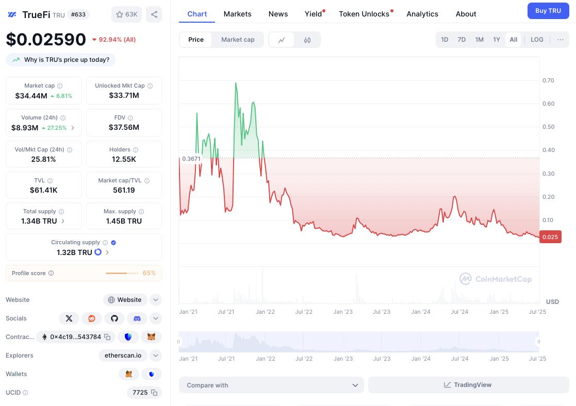Open the About tab
This screenshot has height=406, width=576.
pos(466,14)
